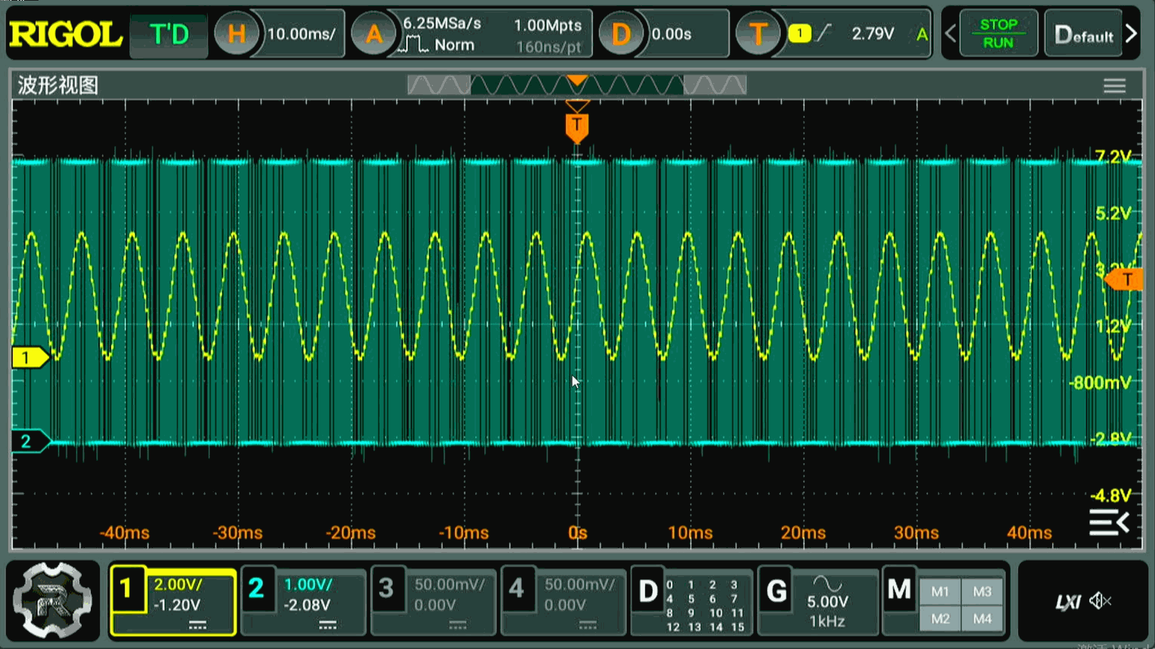Click the 7.2V vertical scale label
Image resolution: width=1155 pixels, height=649 pixels.
click(x=1113, y=157)
